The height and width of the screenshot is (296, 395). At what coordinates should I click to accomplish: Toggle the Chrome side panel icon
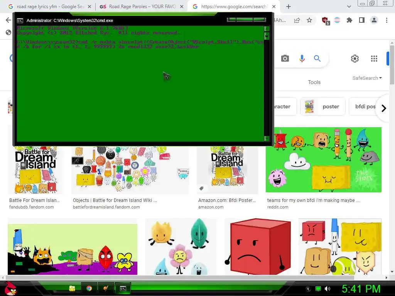point(362,20)
